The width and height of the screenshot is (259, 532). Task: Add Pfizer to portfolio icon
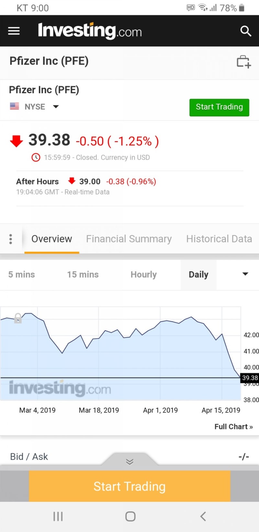pyautogui.click(x=243, y=61)
